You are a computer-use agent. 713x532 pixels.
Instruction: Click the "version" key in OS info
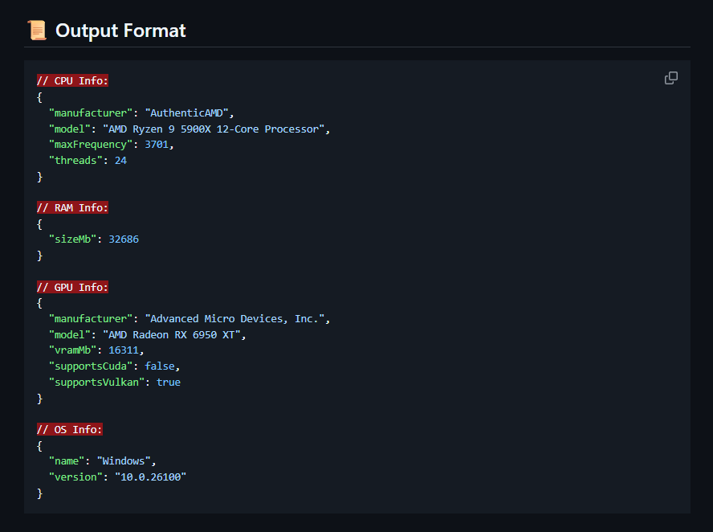[75, 477]
